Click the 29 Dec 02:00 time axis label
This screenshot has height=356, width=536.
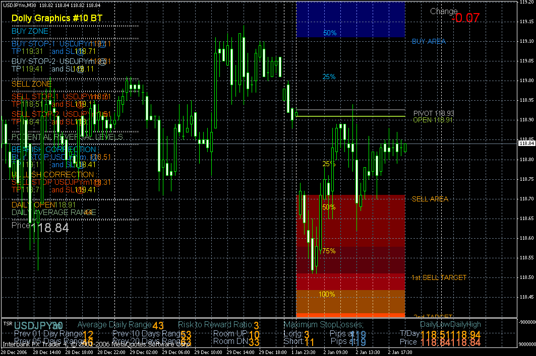[144, 352]
